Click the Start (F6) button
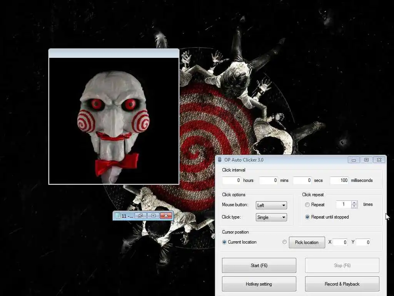This screenshot has height=296, width=394. point(259,265)
